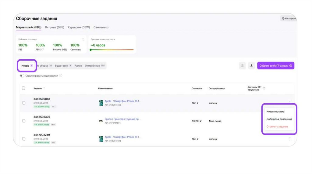Image resolution: width=312 pixels, height=174 pixels.
Task: Click help icon next to 'Доставим СГТ покупателю'
Action: (x=264, y=88)
